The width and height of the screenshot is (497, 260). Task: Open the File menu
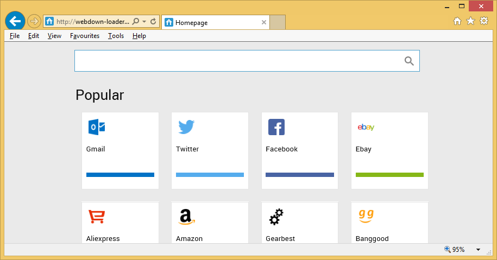[15, 36]
